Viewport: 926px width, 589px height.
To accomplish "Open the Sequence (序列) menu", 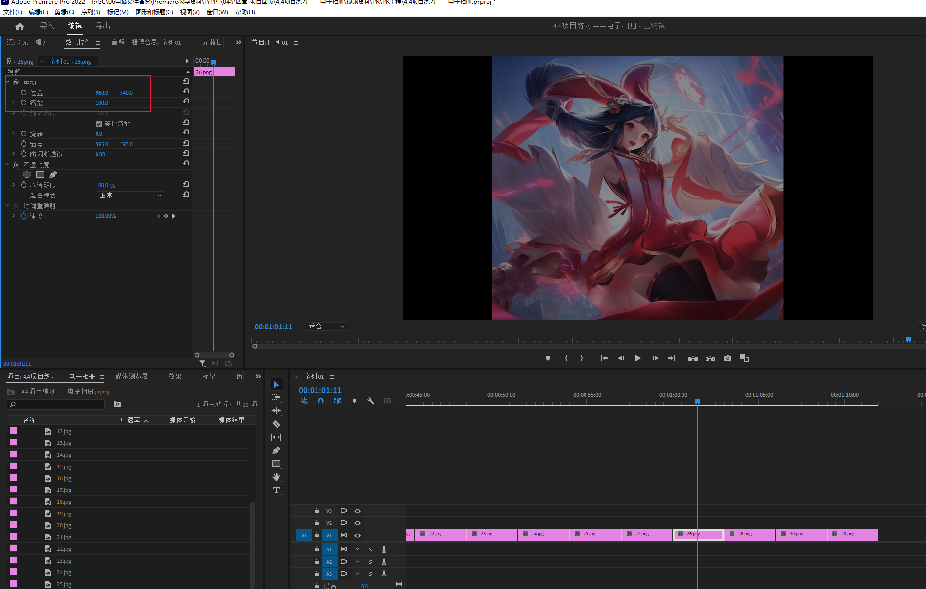I will pyautogui.click(x=91, y=12).
